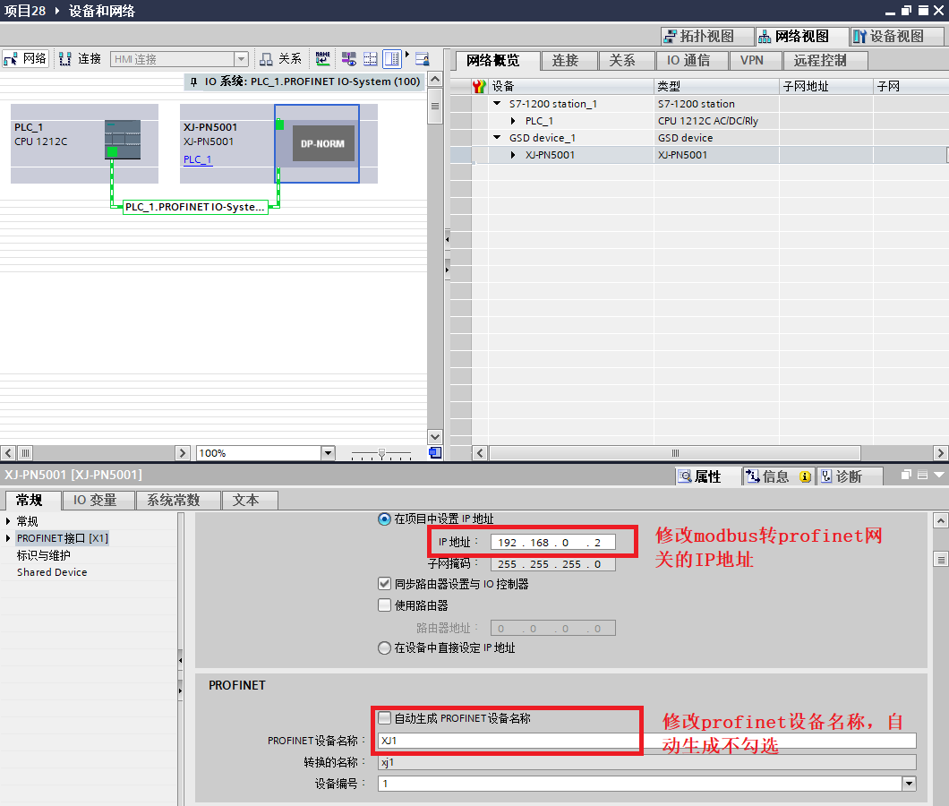Viewport: 949px width, 806px height.
Task: Click the network view vertical scrollbar down arrow
Action: pos(434,437)
